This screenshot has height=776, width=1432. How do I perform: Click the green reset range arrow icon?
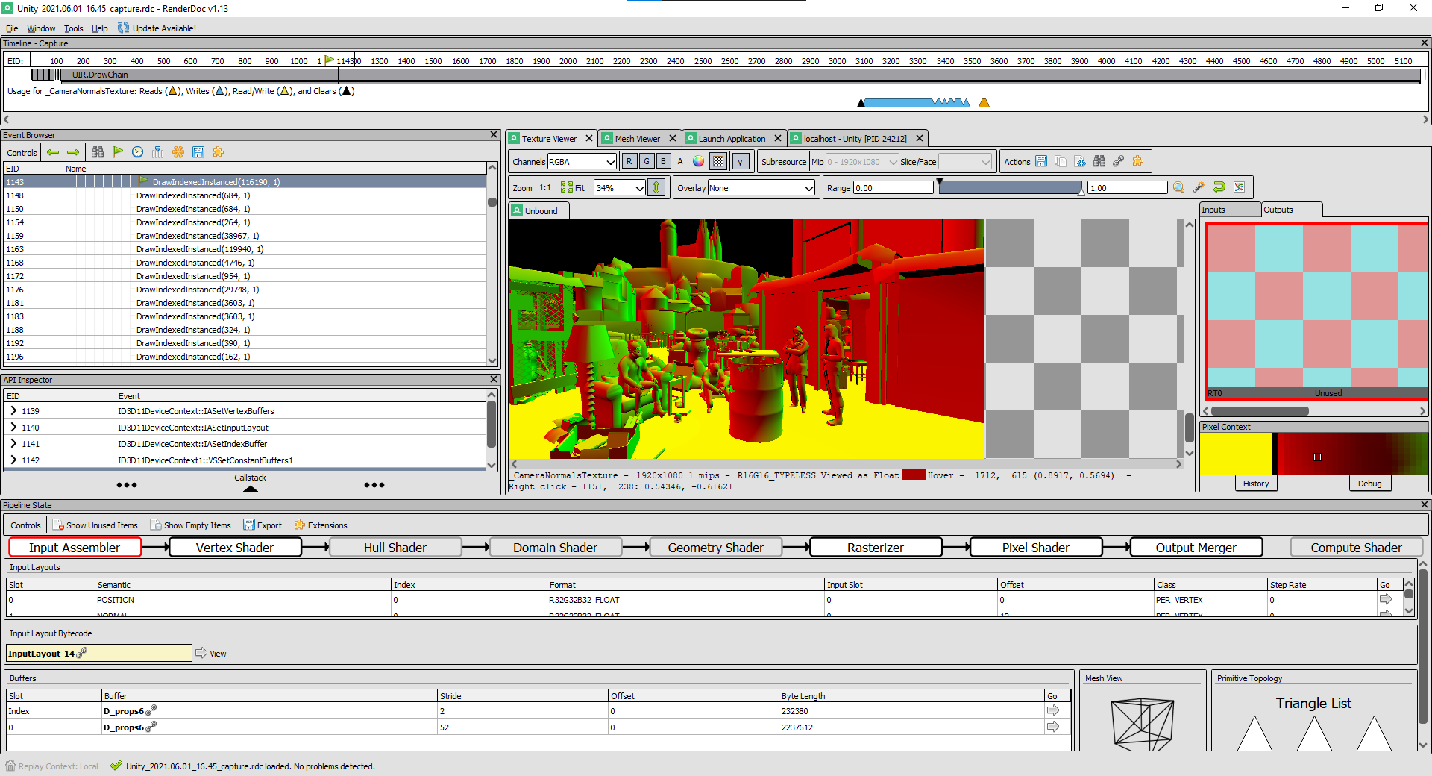[1219, 187]
